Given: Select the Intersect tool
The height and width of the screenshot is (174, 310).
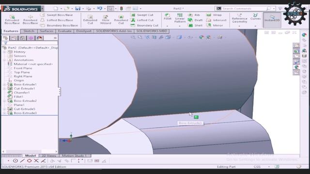Looking at the screenshot, I should 217,20.
